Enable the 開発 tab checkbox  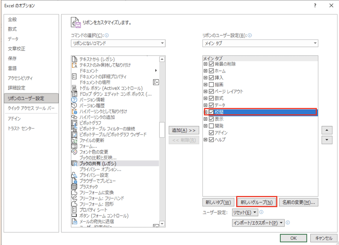click(x=211, y=126)
